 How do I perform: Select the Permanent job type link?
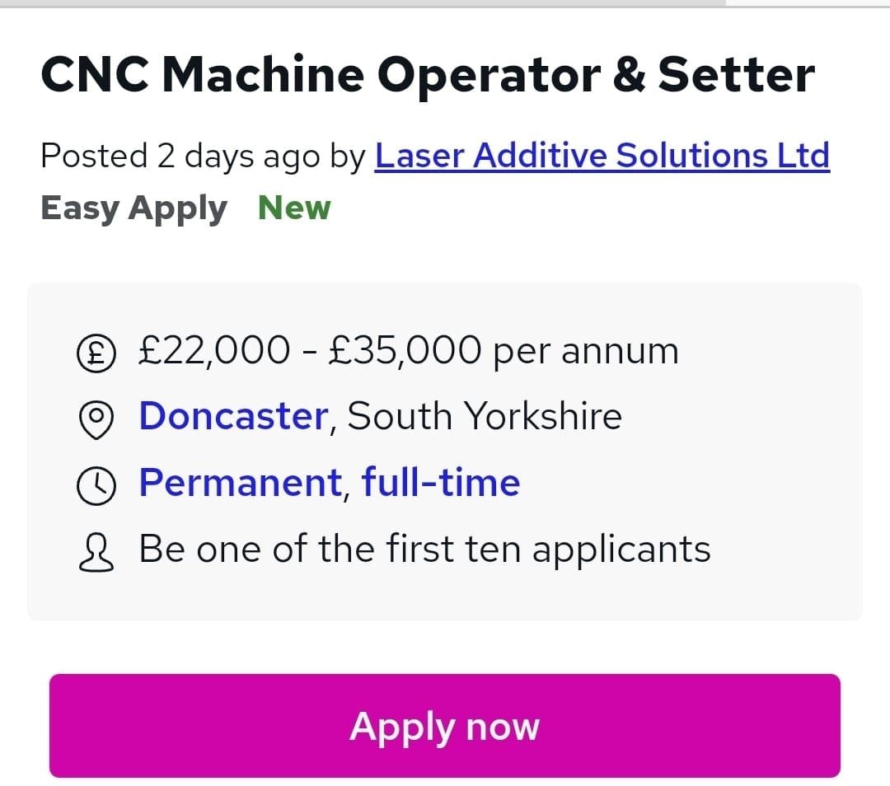pos(237,482)
